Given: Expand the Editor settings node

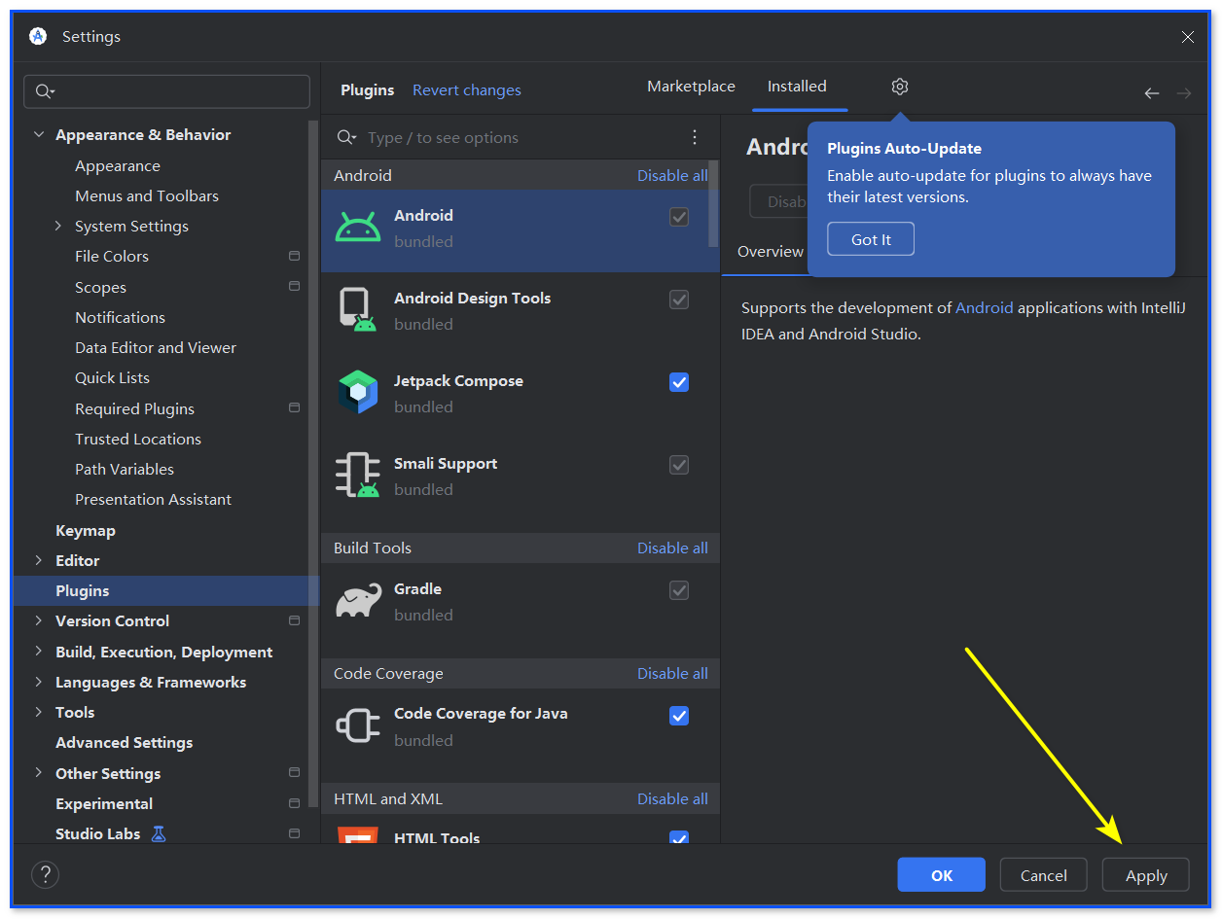Looking at the screenshot, I should (39, 560).
